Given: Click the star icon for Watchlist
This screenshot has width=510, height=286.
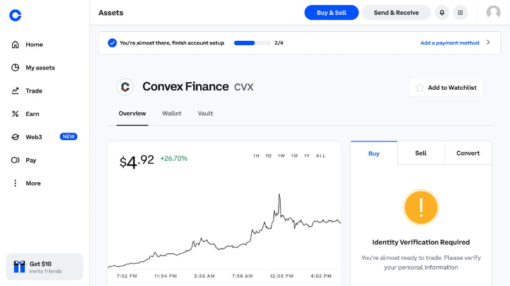Looking at the screenshot, I should pyautogui.click(x=419, y=87).
